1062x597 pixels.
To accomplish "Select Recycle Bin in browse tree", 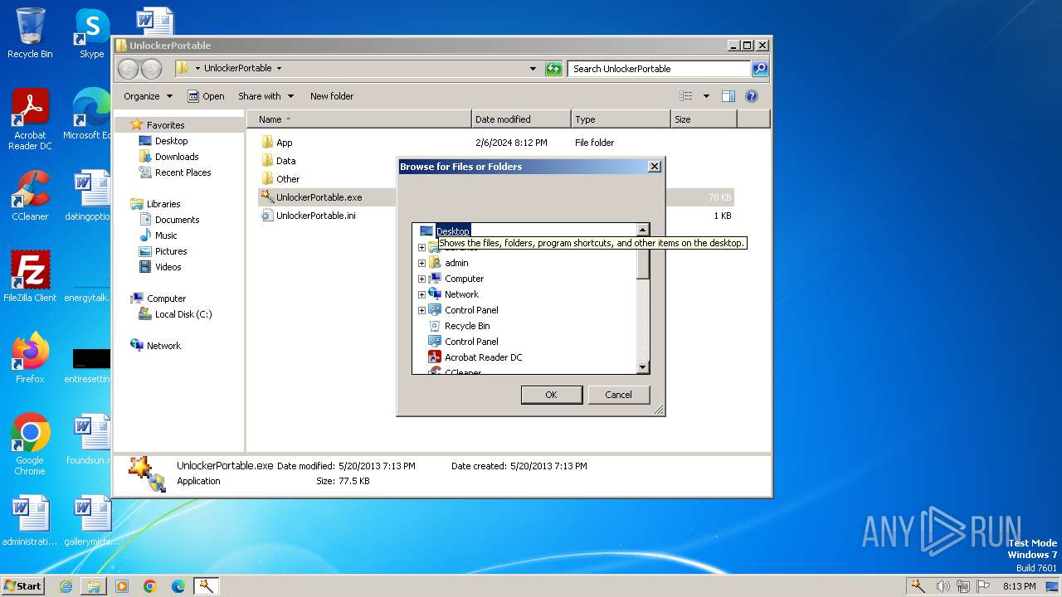I will 467,326.
